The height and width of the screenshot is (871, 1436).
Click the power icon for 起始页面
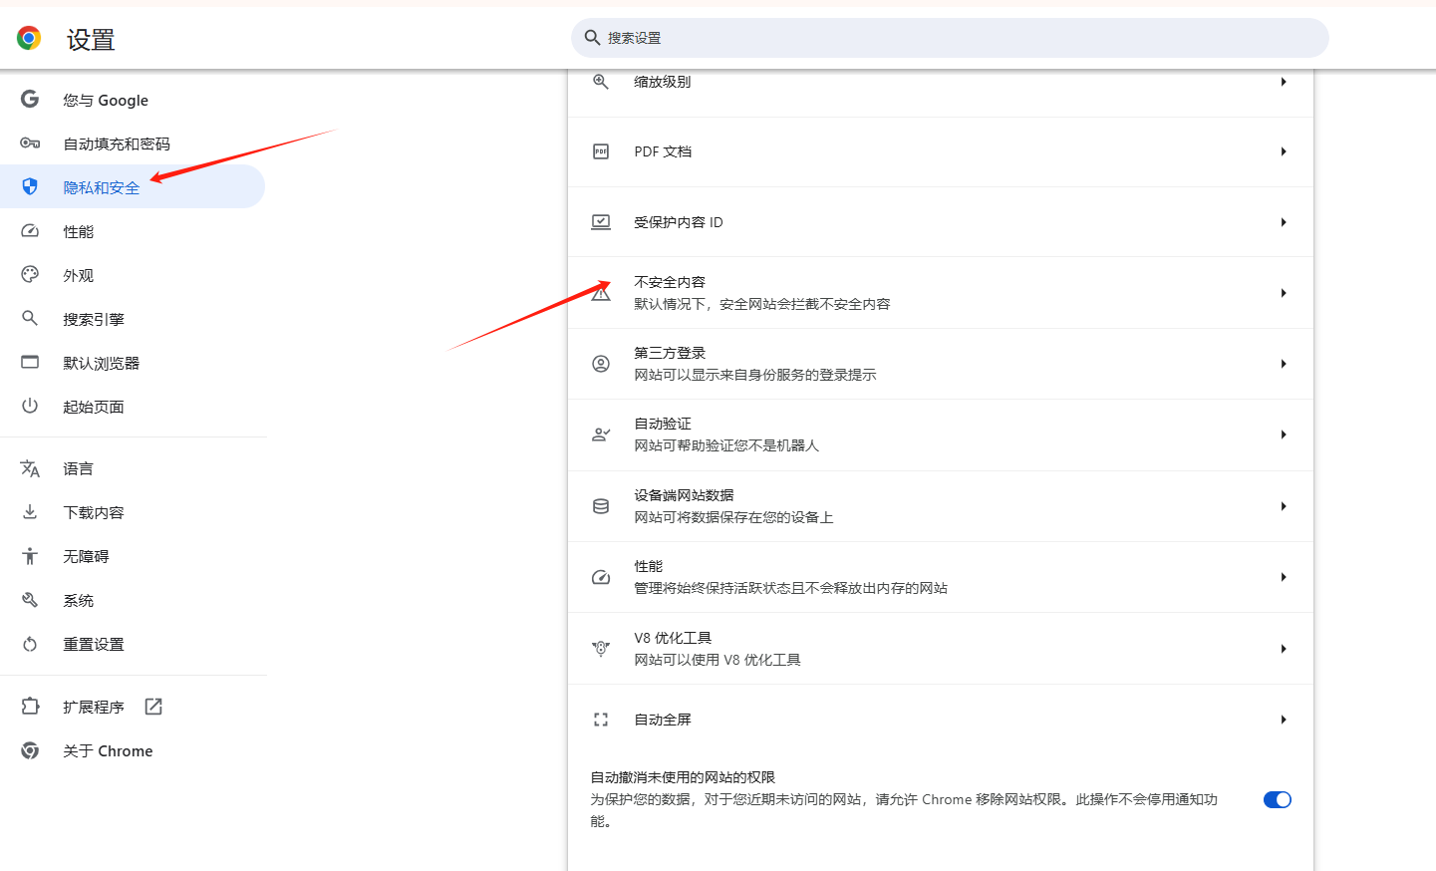[x=30, y=406]
